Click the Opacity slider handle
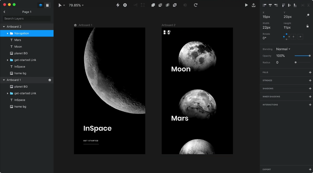Image resolution: width=313 pixels, height=173 pixels. 310,56
